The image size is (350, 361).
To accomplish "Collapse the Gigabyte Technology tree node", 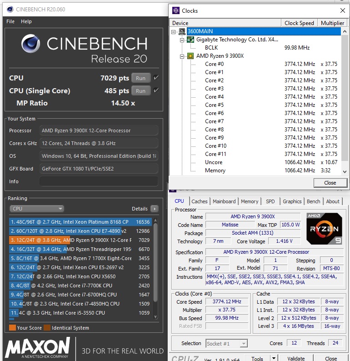I will click(x=182, y=40).
